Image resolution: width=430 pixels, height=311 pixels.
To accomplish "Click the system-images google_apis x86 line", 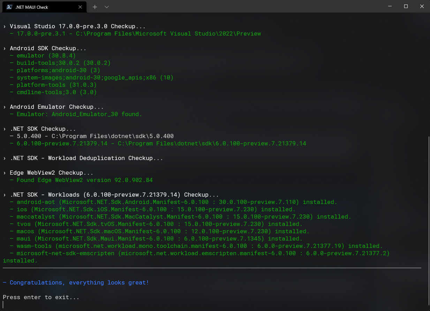I will point(92,78).
